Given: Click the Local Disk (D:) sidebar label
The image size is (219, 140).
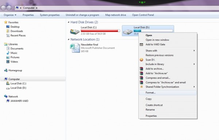Looking at the screenshot, I should pyautogui.click(x=18, y=88).
